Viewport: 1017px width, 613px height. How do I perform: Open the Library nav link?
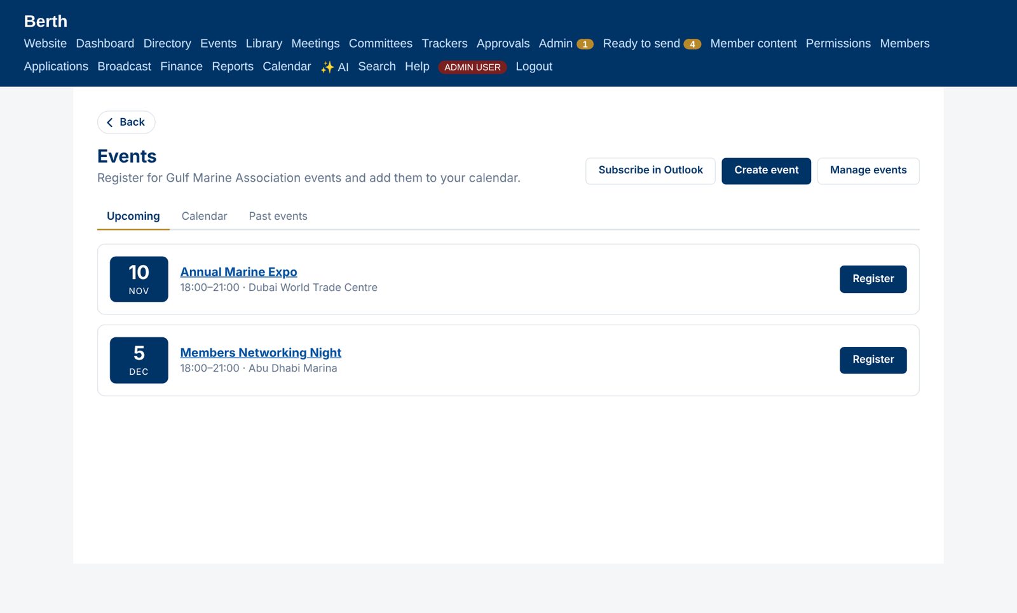coord(264,43)
